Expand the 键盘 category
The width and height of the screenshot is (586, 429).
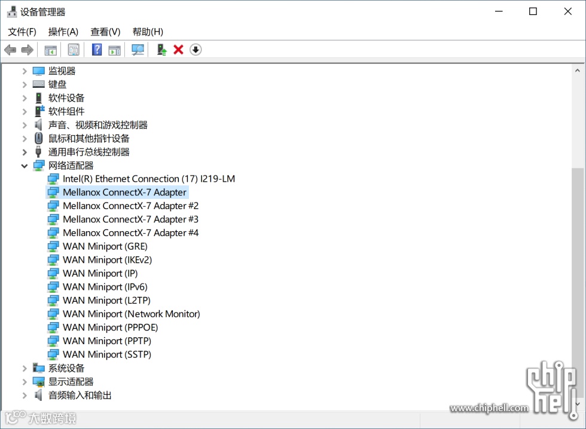coord(25,84)
